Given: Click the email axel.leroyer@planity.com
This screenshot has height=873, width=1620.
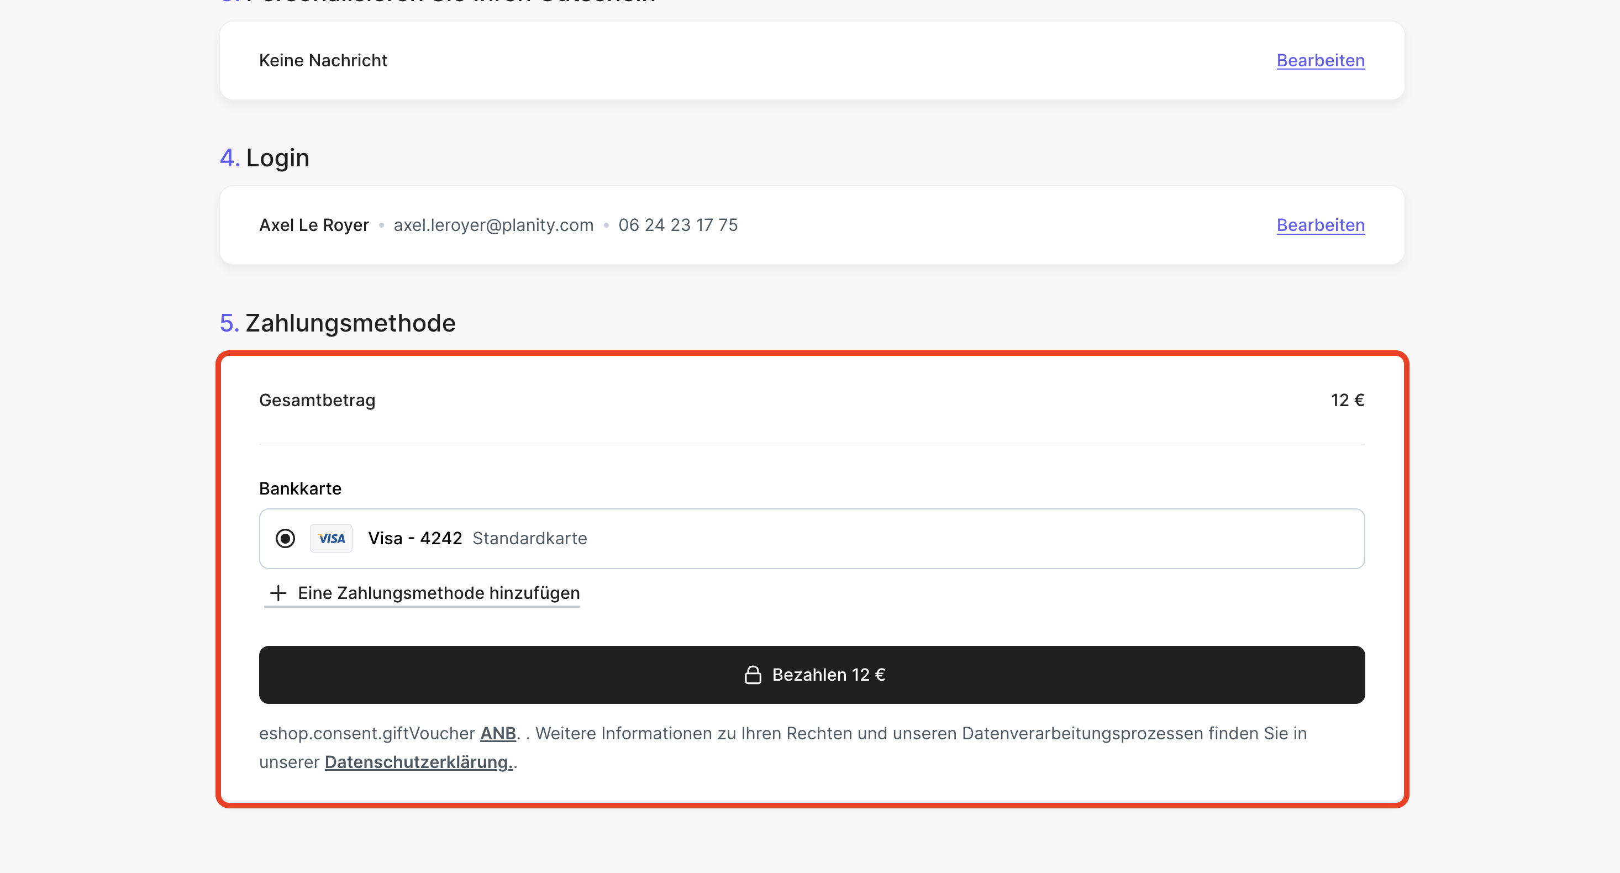Looking at the screenshot, I should pyautogui.click(x=493, y=225).
